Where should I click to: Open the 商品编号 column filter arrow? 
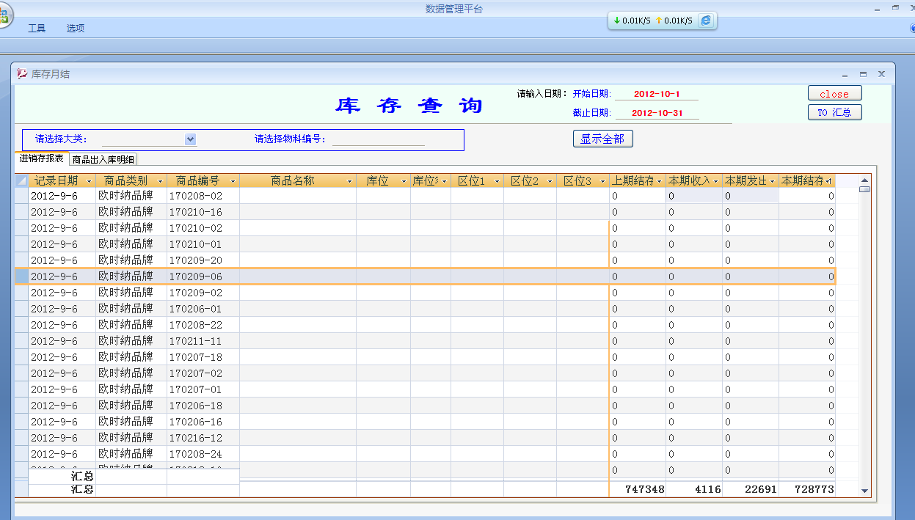(x=233, y=181)
